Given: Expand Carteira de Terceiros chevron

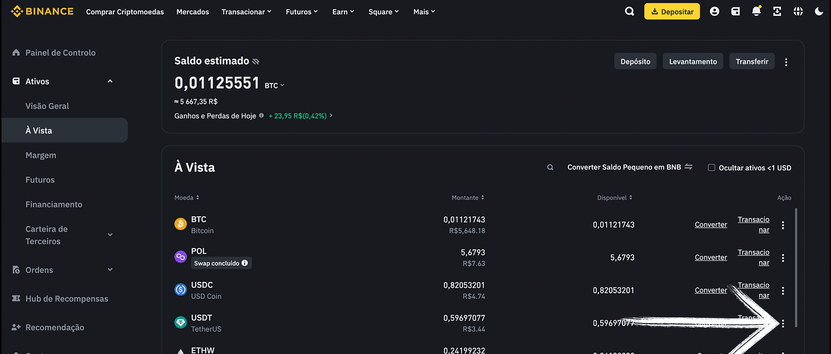Looking at the screenshot, I should 110,235.
